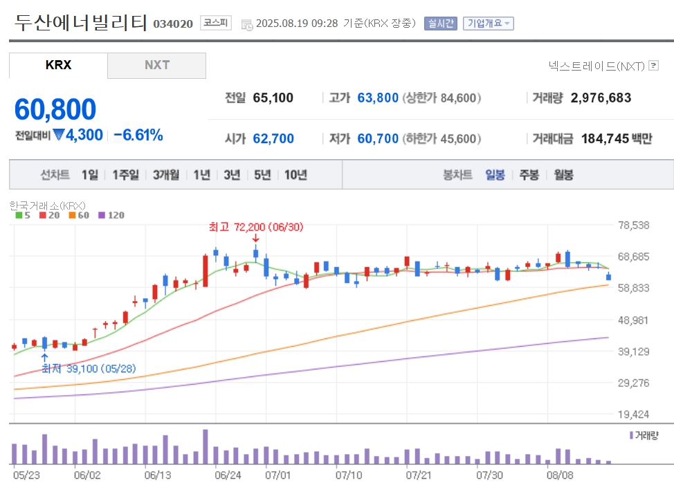
Task: Click the 07/01 date axis label
Action: pos(278,475)
